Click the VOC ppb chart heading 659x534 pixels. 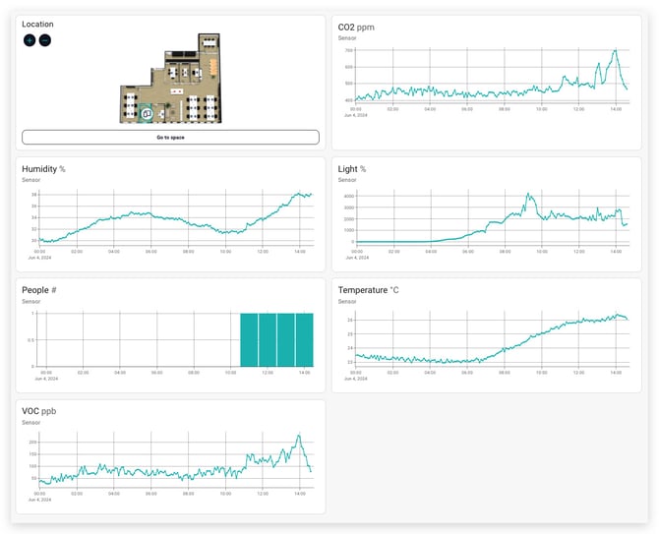point(38,411)
